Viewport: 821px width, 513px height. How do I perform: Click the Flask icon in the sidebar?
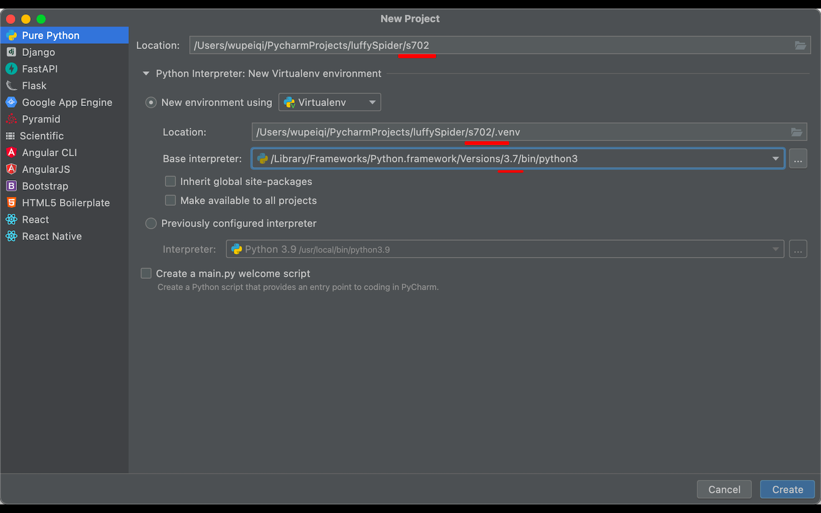pos(11,85)
